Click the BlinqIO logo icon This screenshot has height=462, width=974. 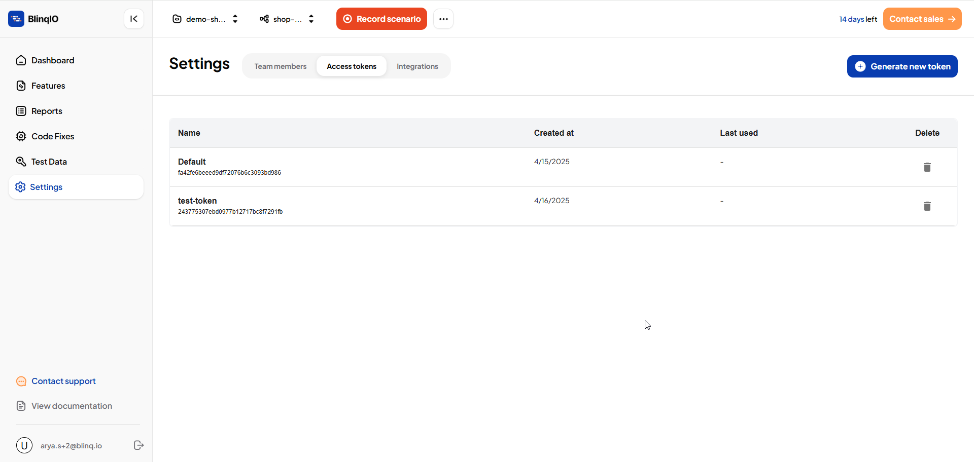(16, 19)
